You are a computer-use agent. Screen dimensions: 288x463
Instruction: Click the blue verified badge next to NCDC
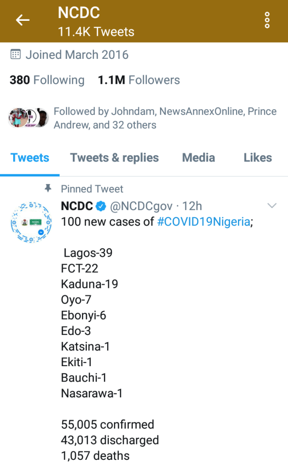click(x=101, y=206)
